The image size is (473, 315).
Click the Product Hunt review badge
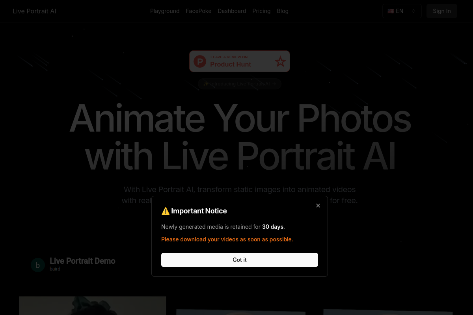coord(240,61)
